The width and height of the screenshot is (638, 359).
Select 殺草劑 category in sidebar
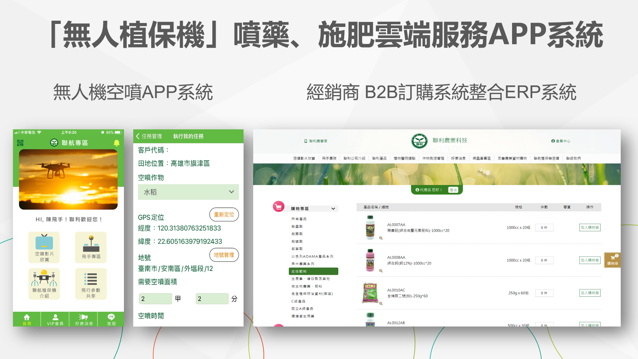tap(297, 249)
